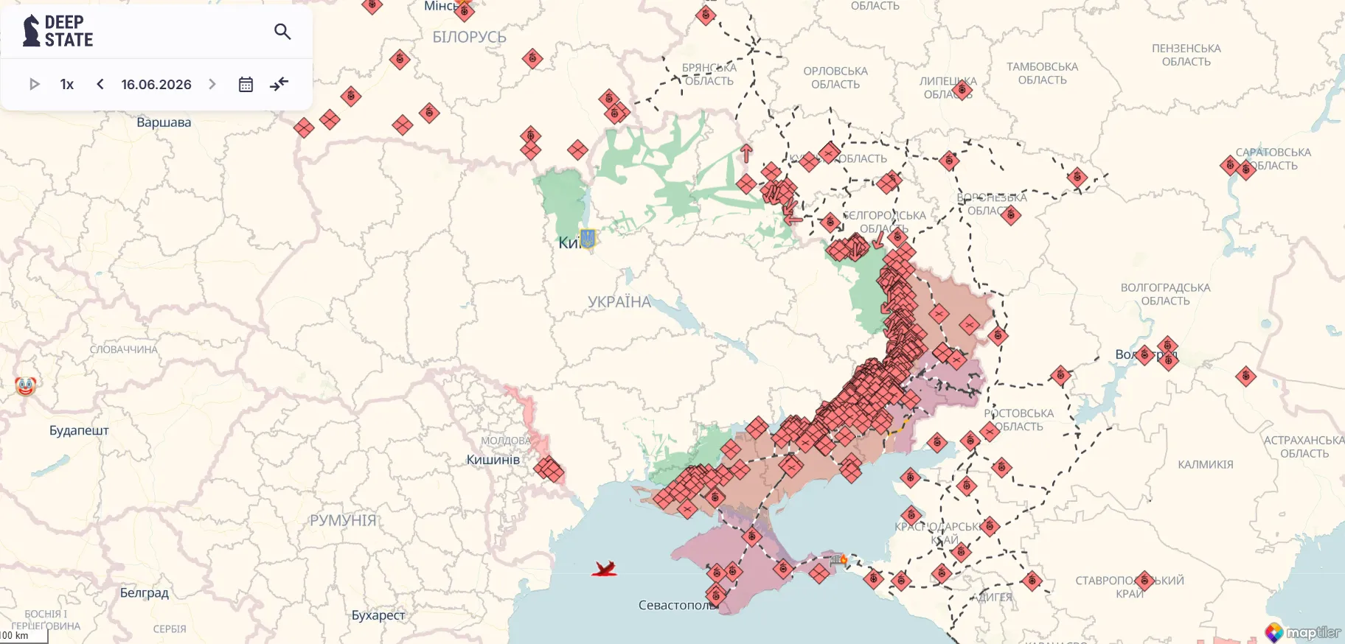
Task: Click the red upward direction arrow
Action: (x=746, y=153)
